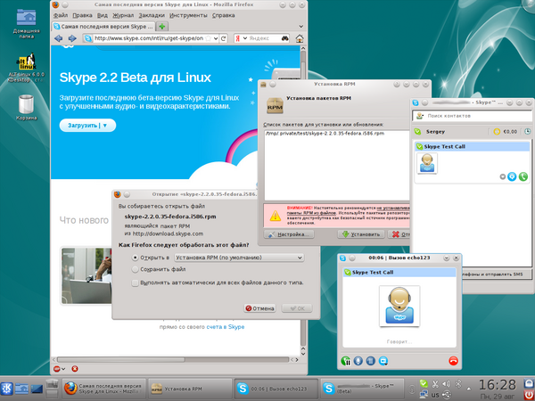The height and width of the screenshot is (401, 535).
Task: Expand the Установка RPM (по умолчанию) application dropdown
Action: pos(239,258)
